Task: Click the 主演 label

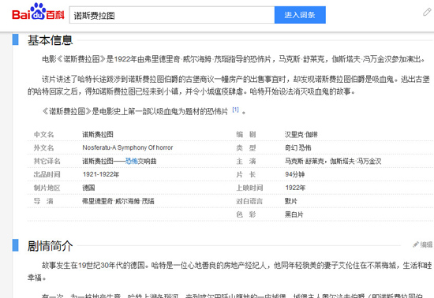Action: (x=246, y=161)
